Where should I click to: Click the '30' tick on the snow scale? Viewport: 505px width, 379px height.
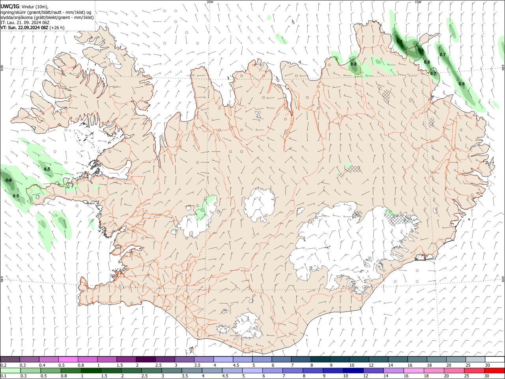(488, 365)
